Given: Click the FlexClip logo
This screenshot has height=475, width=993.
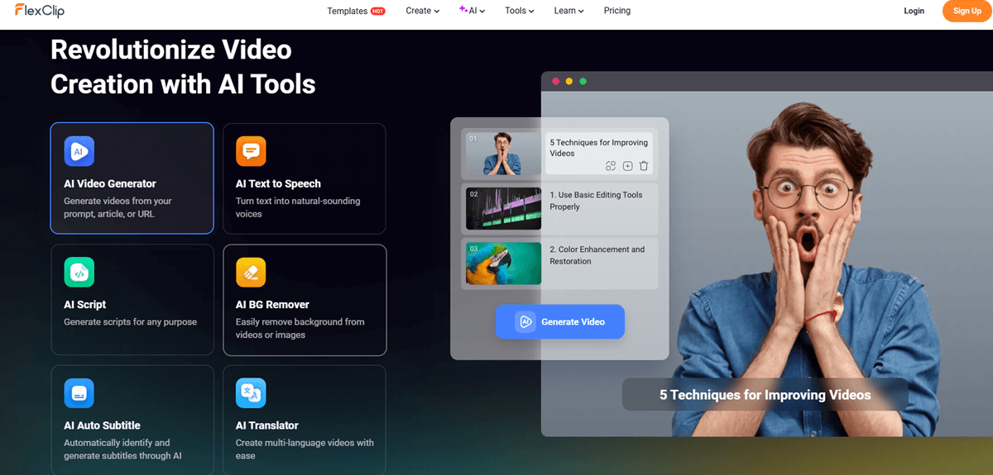Looking at the screenshot, I should click(40, 11).
